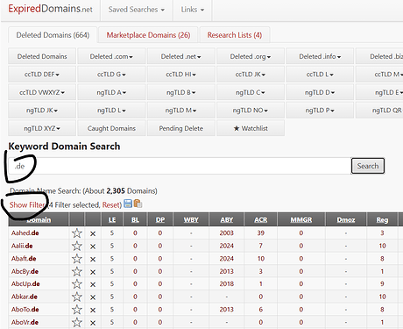
Task: Star the AbcUp.de domain row
Action: (x=77, y=284)
